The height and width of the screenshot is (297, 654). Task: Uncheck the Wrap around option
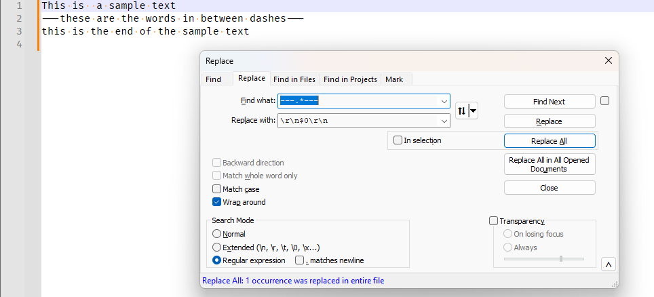(216, 202)
